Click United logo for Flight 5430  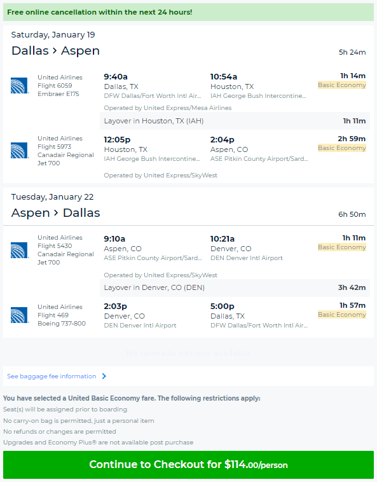point(20,250)
